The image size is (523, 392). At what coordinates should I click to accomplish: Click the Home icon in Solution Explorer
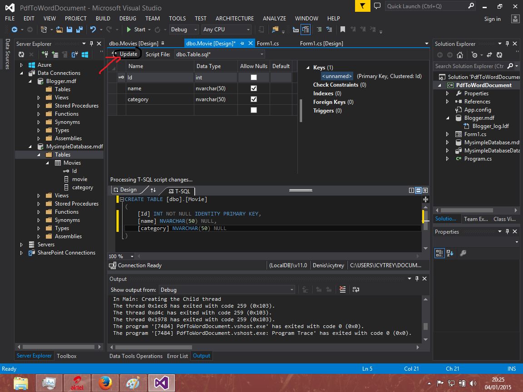[459, 55]
